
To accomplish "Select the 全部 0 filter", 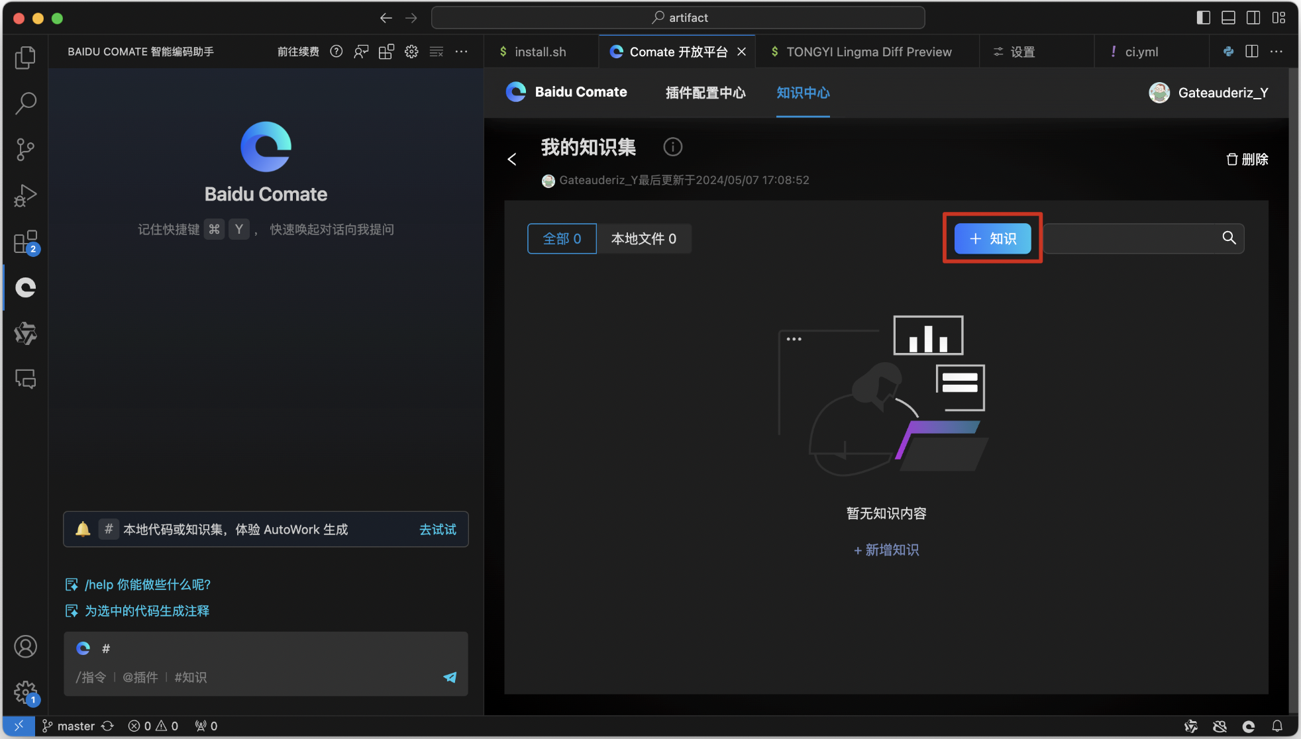I will [x=562, y=238].
